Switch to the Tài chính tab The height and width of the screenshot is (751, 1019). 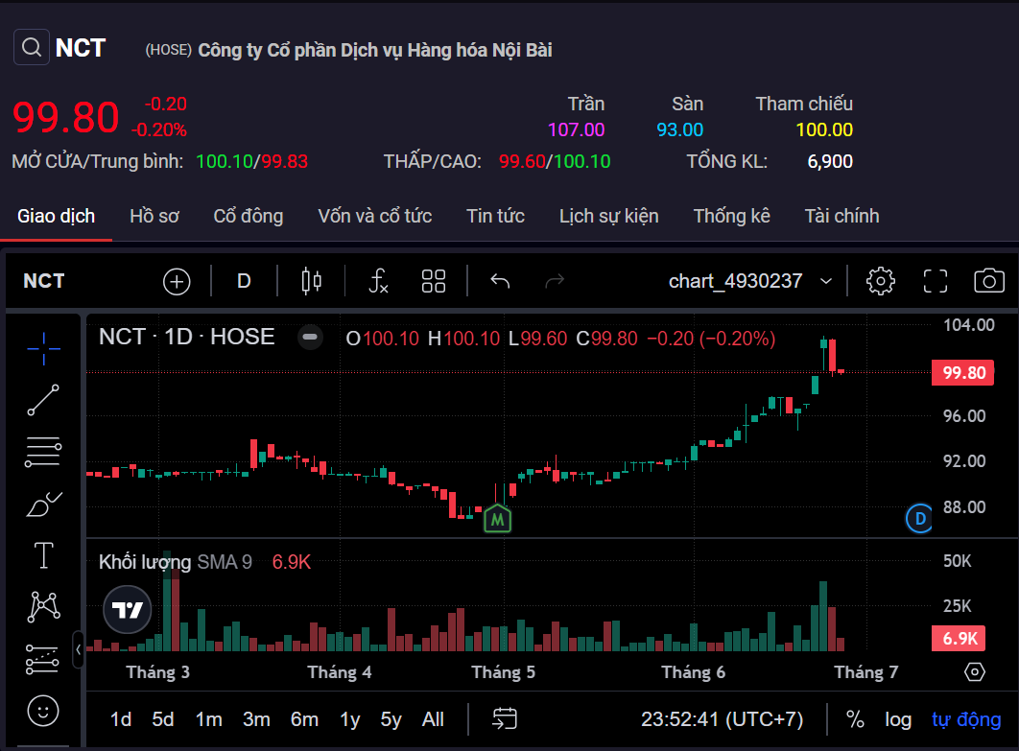point(841,216)
